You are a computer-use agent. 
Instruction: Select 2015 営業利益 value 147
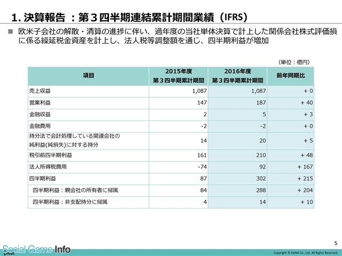pyautogui.click(x=202, y=102)
